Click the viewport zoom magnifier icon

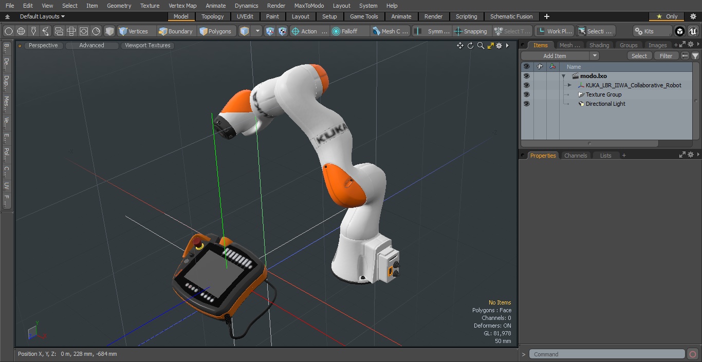tap(481, 46)
